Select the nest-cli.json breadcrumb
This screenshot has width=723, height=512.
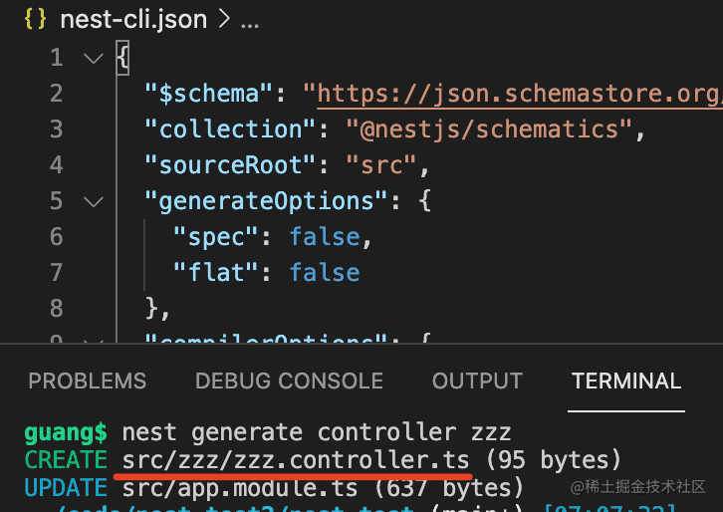(x=133, y=19)
